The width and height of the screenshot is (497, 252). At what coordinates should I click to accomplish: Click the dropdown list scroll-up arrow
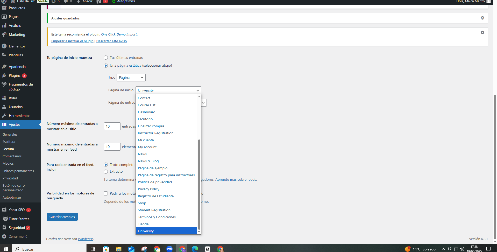coord(199,96)
